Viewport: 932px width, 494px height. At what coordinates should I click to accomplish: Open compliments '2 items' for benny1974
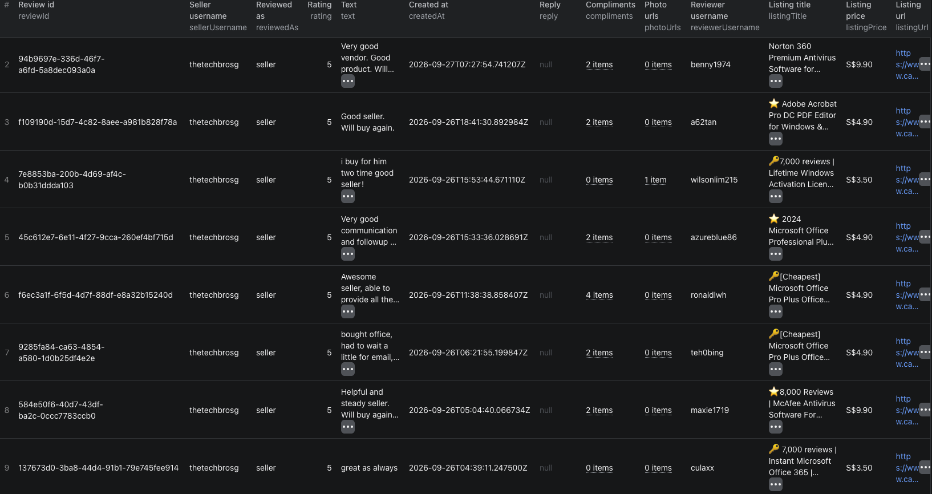click(599, 65)
